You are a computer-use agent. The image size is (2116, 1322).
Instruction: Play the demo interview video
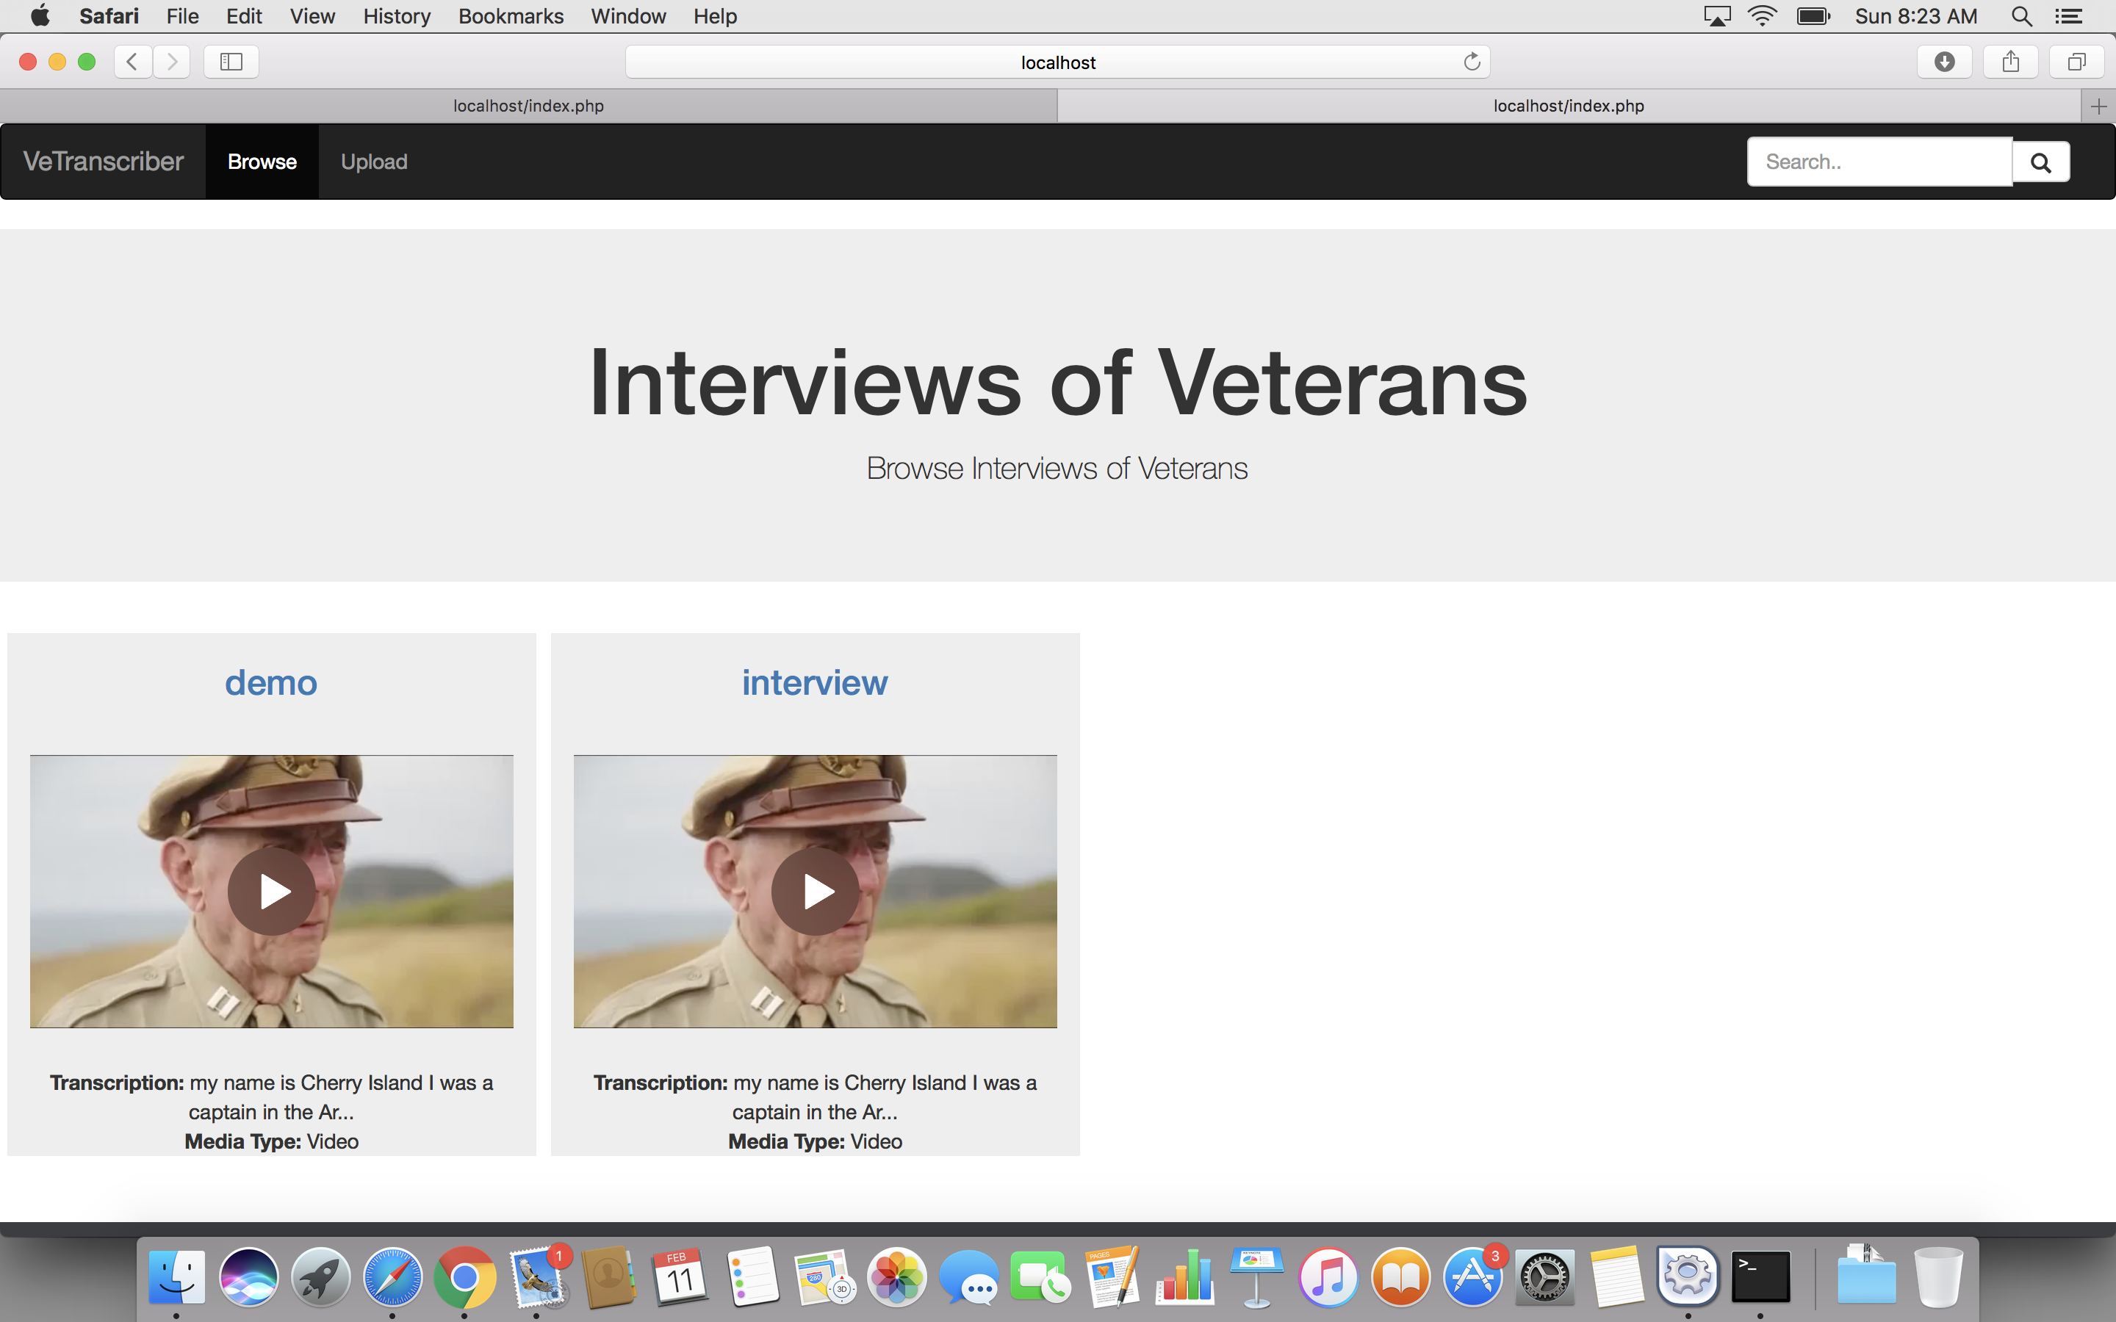pyautogui.click(x=272, y=891)
